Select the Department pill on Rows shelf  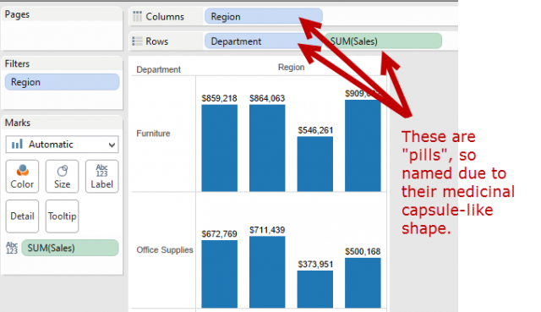coord(255,41)
